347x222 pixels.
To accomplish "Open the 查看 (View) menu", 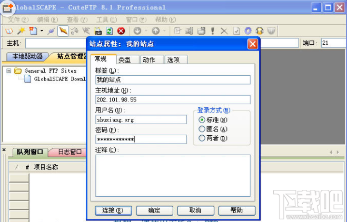I will click(77, 20).
